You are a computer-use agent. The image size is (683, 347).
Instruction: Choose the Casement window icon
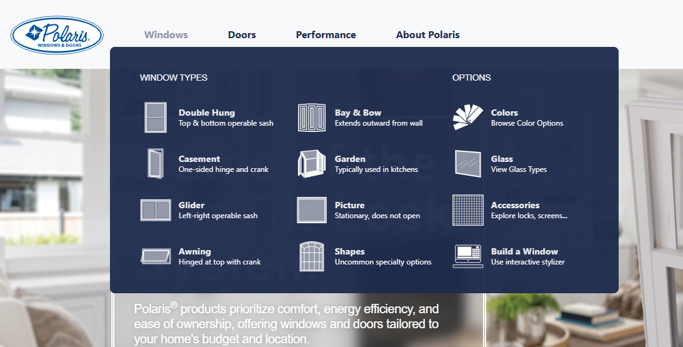[155, 164]
